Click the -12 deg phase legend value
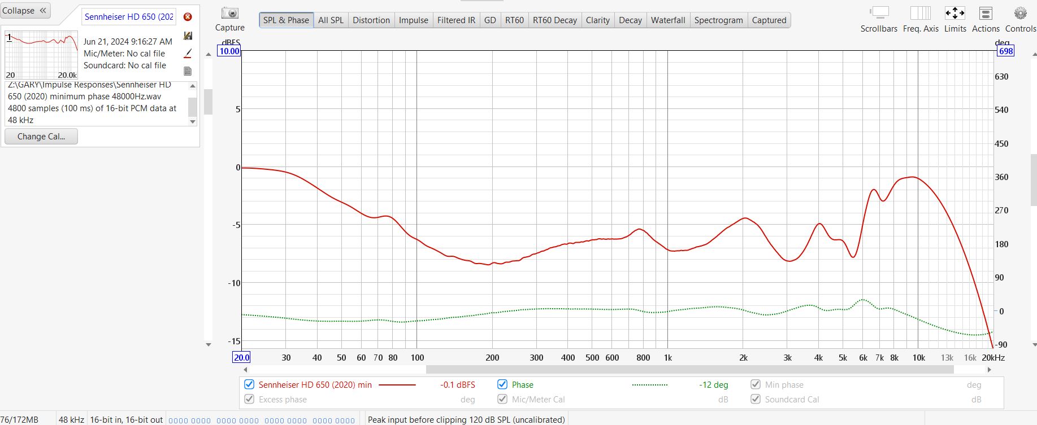The width and height of the screenshot is (1037, 425). (713, 385)
